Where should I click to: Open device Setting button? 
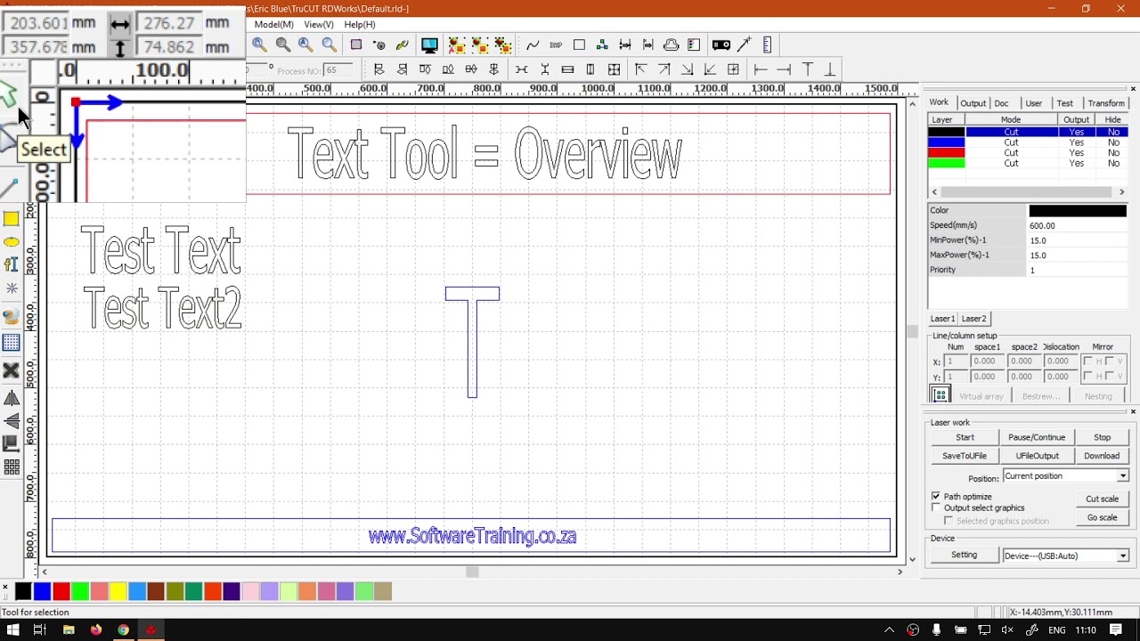coord(964,556)
